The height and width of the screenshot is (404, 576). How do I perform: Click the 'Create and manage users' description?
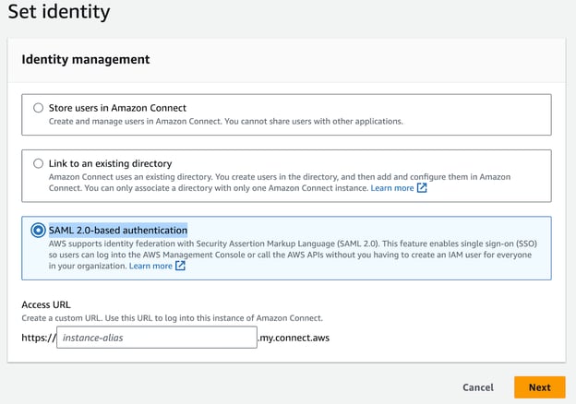(225, 122)
